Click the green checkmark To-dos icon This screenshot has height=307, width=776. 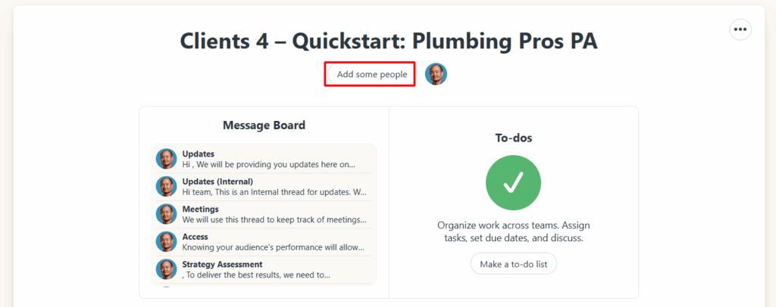[513, 182]
